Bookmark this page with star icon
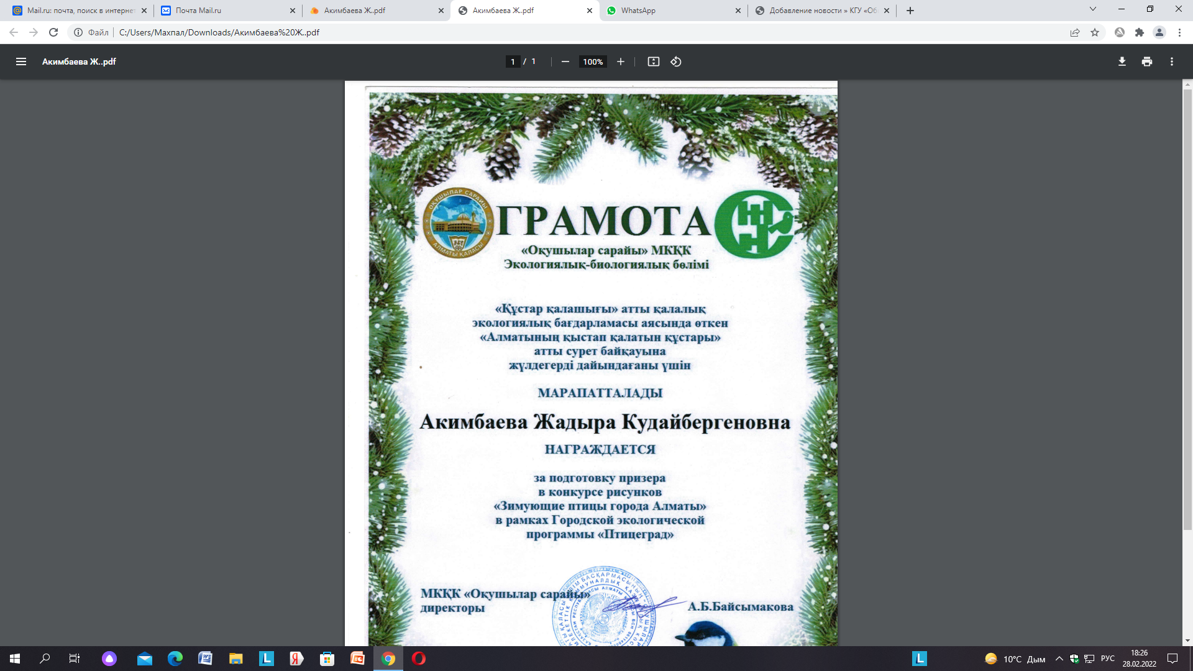 pyautogui.click(x=1095, y=32)
